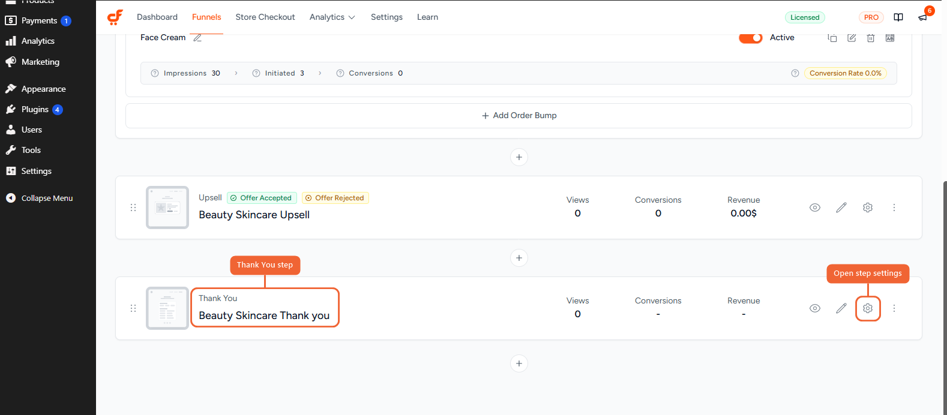Collapse the WordPress admin menu
The height and width of the screenshot is (415, 947).
[47, 198]
